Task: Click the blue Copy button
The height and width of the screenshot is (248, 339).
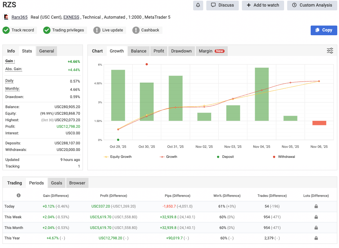Action: (x=323, y=30)
